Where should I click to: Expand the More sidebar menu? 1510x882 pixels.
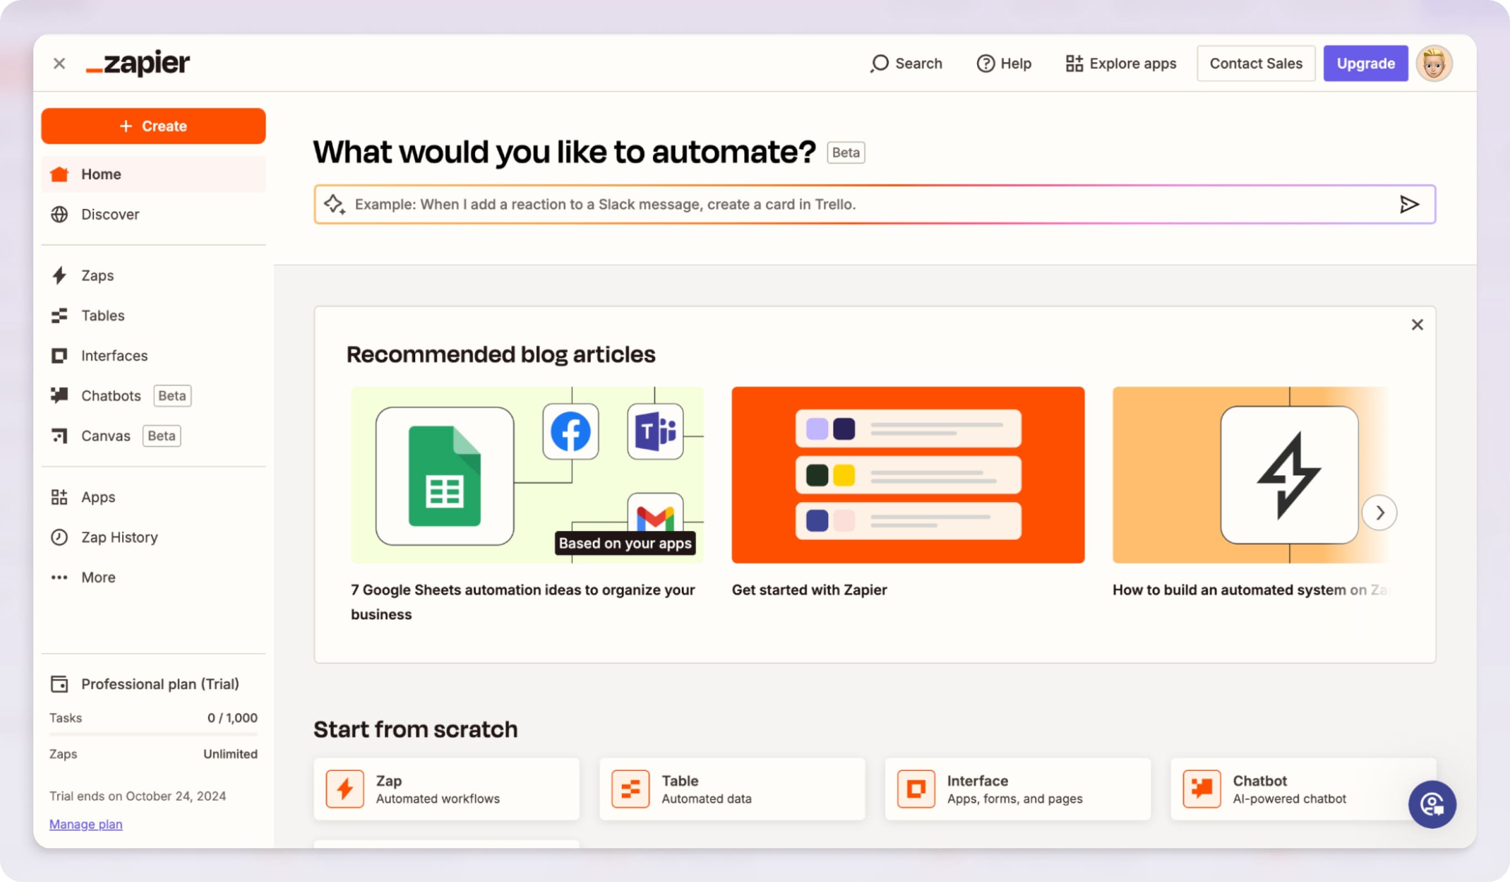(x=98, y=577)
